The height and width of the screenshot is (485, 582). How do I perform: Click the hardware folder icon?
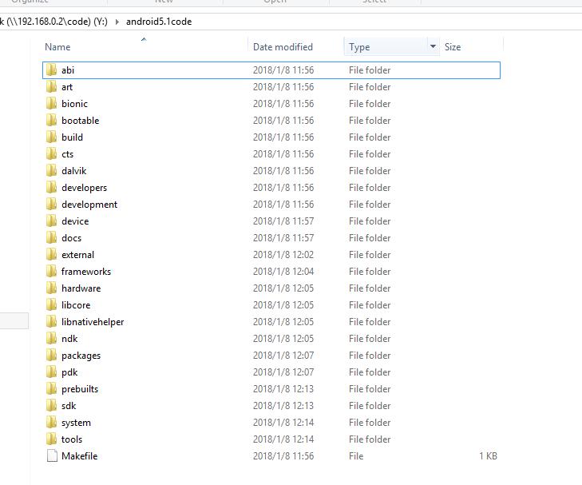[x=52, y=288]
